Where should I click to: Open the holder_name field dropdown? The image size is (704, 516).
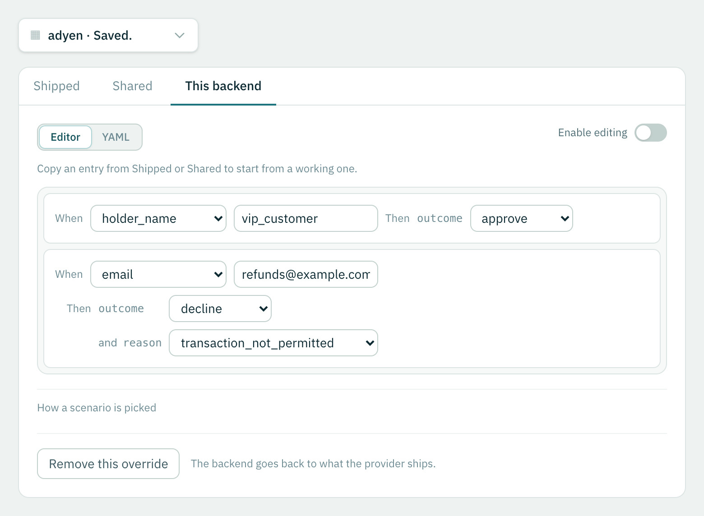tap(158, 218)
